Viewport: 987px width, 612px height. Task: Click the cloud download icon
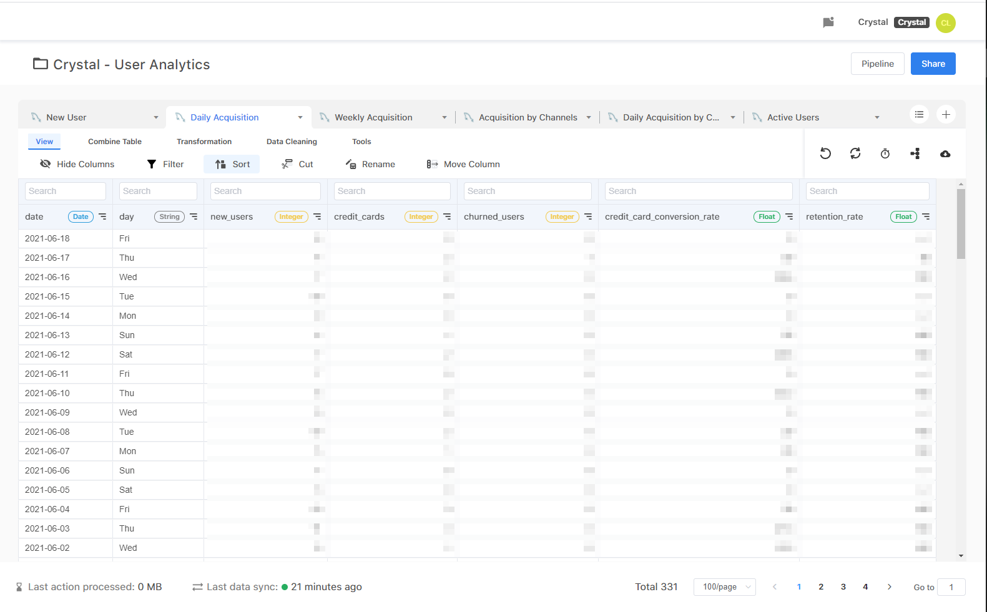(945, 153)
